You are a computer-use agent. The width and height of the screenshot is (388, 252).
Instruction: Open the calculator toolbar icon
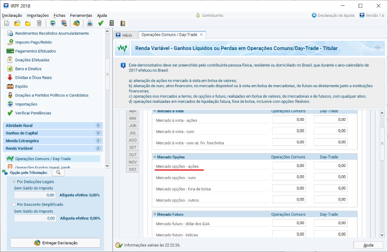point(112,23)
